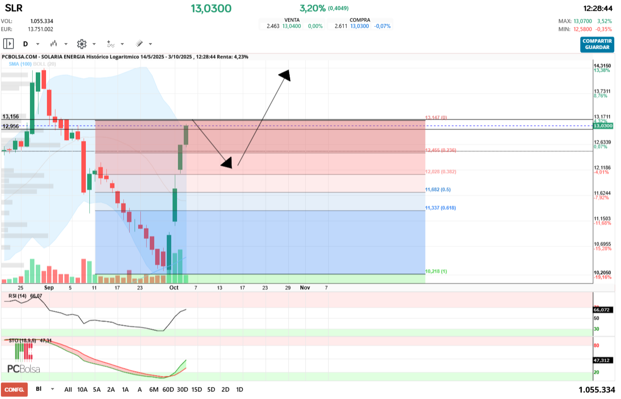The height and width of the screenshot is (399, 621).
Task: Click the add indicator icon
Action: point(110,44)
